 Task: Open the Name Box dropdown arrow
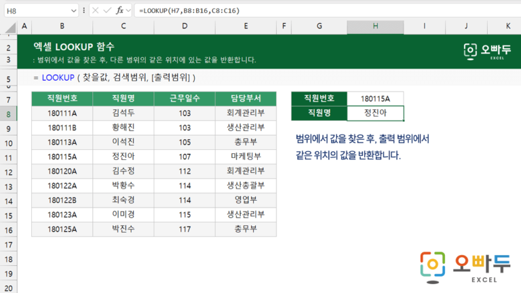tap(73, 11)
